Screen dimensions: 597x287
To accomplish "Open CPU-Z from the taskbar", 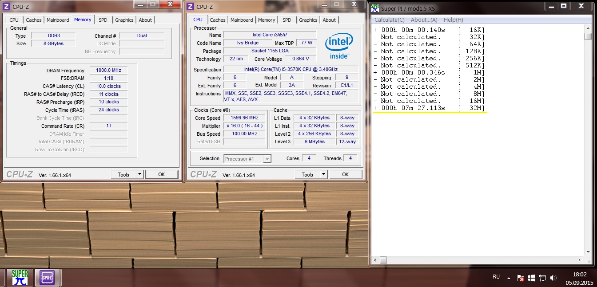I will 47,278.
